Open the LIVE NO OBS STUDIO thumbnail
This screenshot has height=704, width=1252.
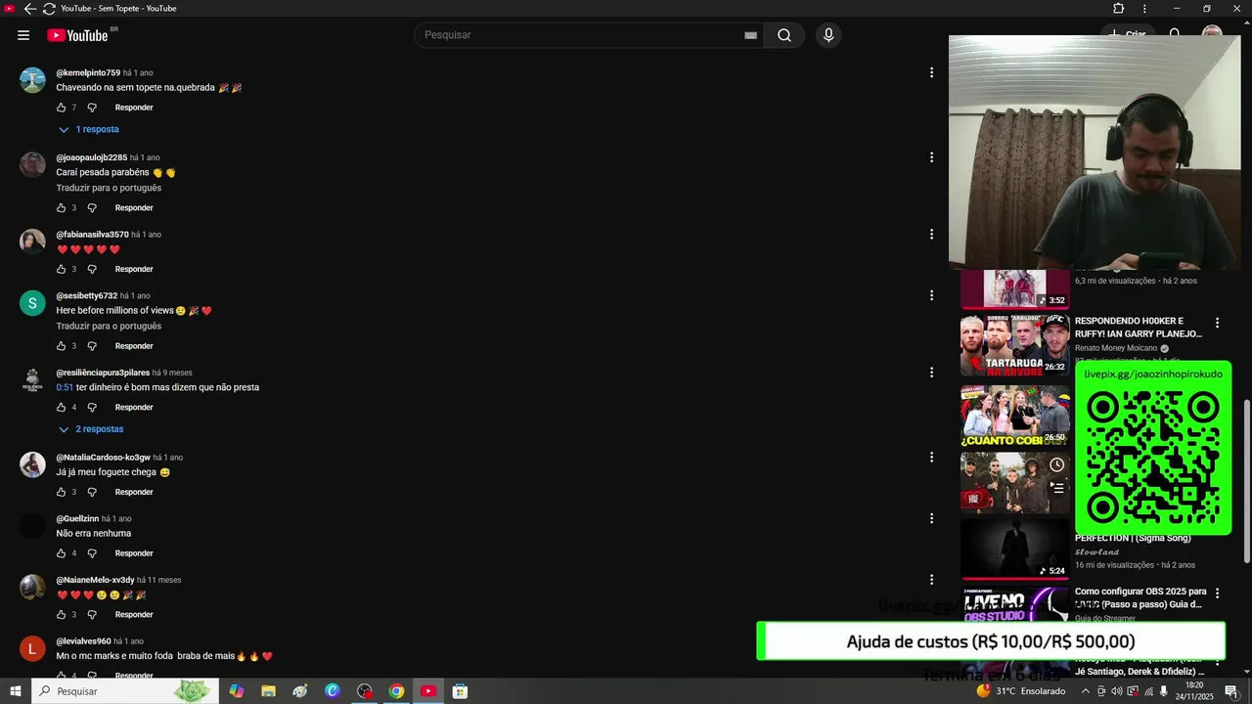1014,606
